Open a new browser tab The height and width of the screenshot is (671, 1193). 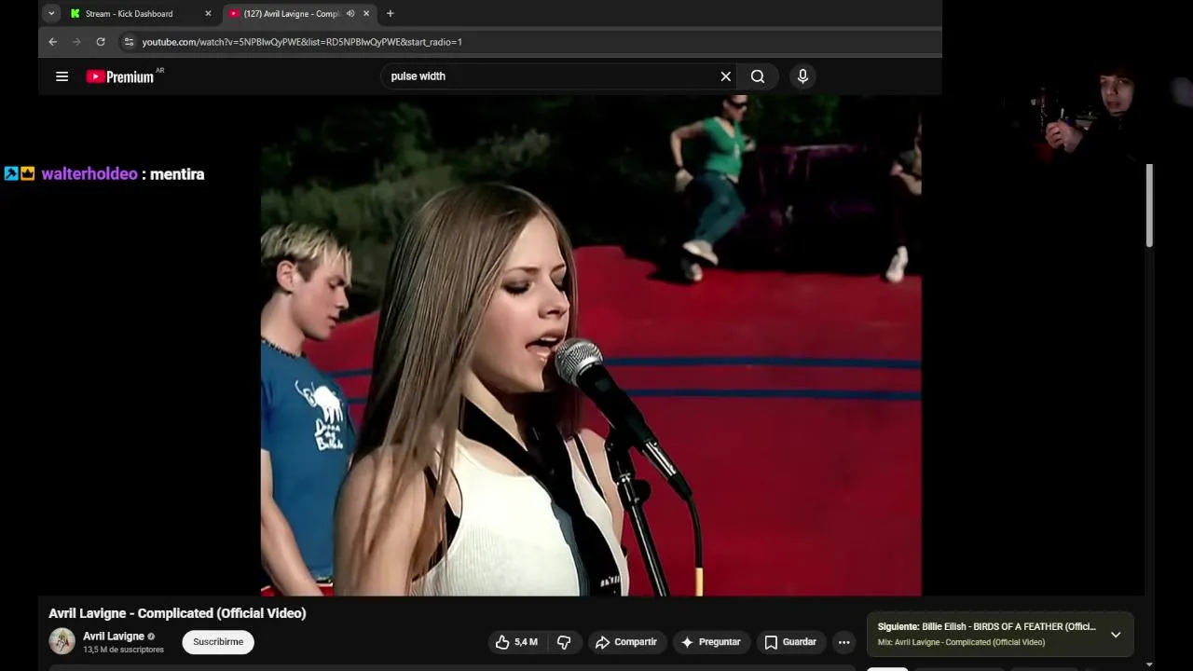[x=390, y=14]
